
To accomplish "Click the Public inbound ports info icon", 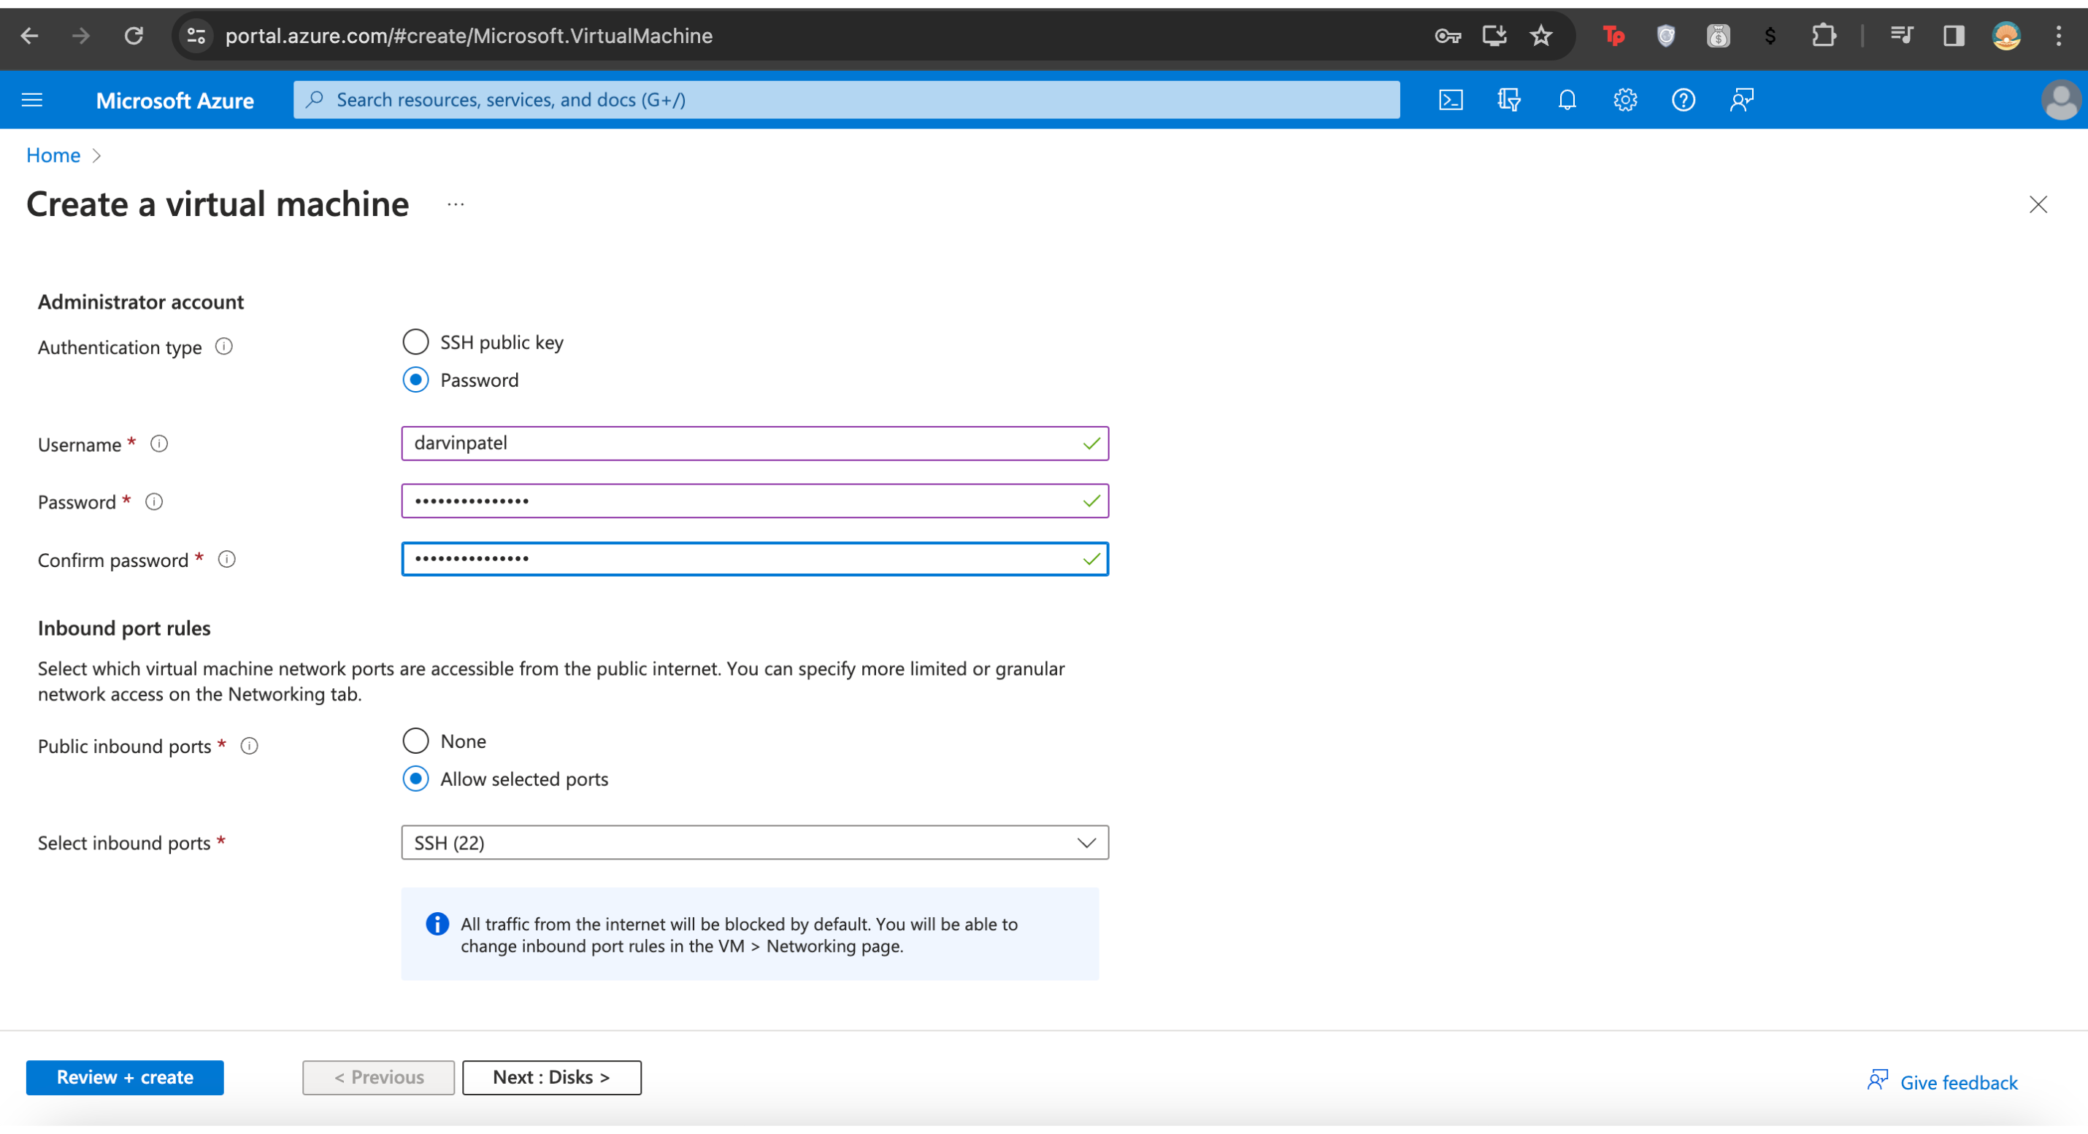I will point(250,746).
